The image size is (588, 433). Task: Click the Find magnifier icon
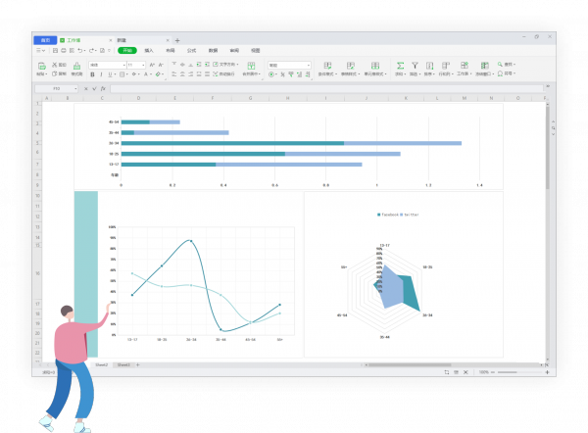500,65
